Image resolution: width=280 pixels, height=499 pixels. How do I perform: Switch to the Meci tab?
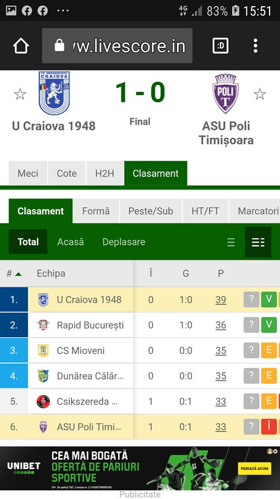pos(28,173)
